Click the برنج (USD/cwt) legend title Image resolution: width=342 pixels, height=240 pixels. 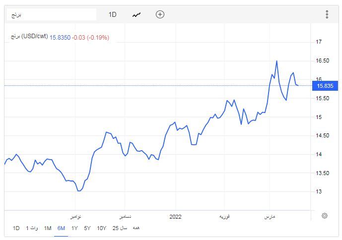tap(29, 37)
